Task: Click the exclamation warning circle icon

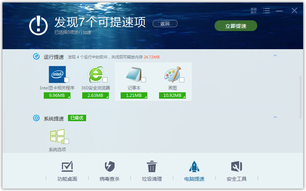Action: tap(38, 25)
